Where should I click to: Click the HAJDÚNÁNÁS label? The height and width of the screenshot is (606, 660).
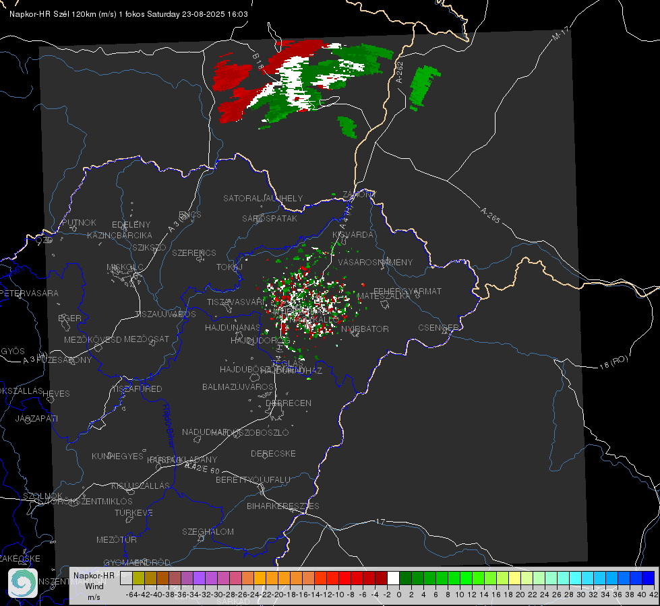point(233,327)
